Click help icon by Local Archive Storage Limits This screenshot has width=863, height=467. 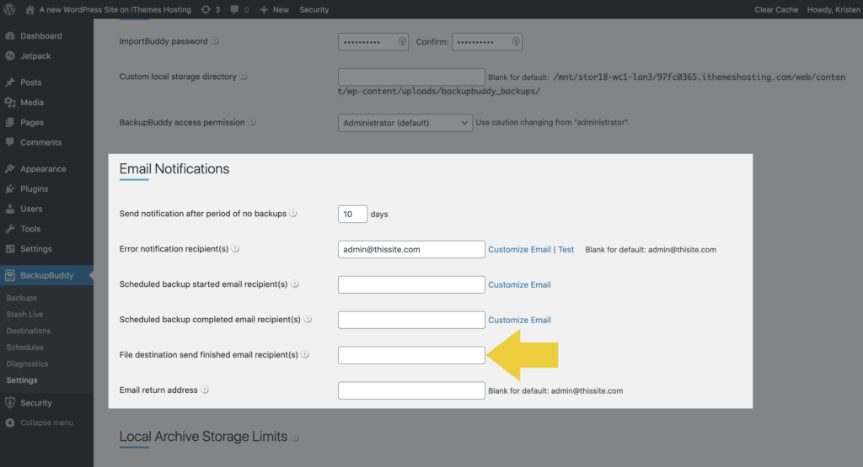pos(294,438)
